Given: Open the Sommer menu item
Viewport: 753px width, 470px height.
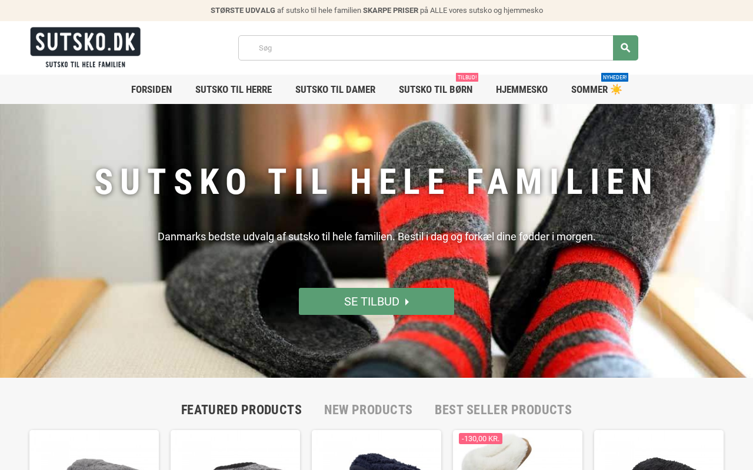Looking at the screenshot, I should click(x=589, y=89).
